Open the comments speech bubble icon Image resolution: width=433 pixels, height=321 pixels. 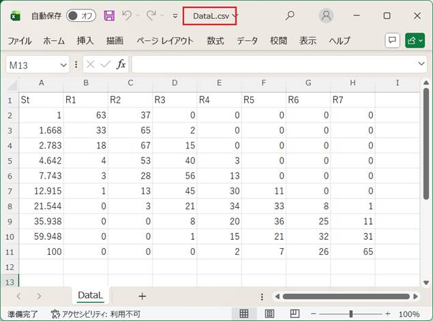click(392, 41)
